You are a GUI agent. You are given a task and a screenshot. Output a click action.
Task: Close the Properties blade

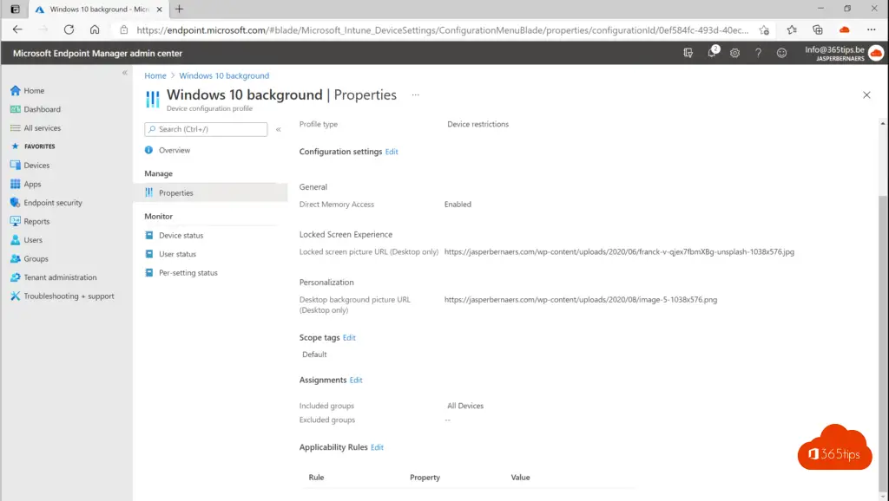(866, 95)
